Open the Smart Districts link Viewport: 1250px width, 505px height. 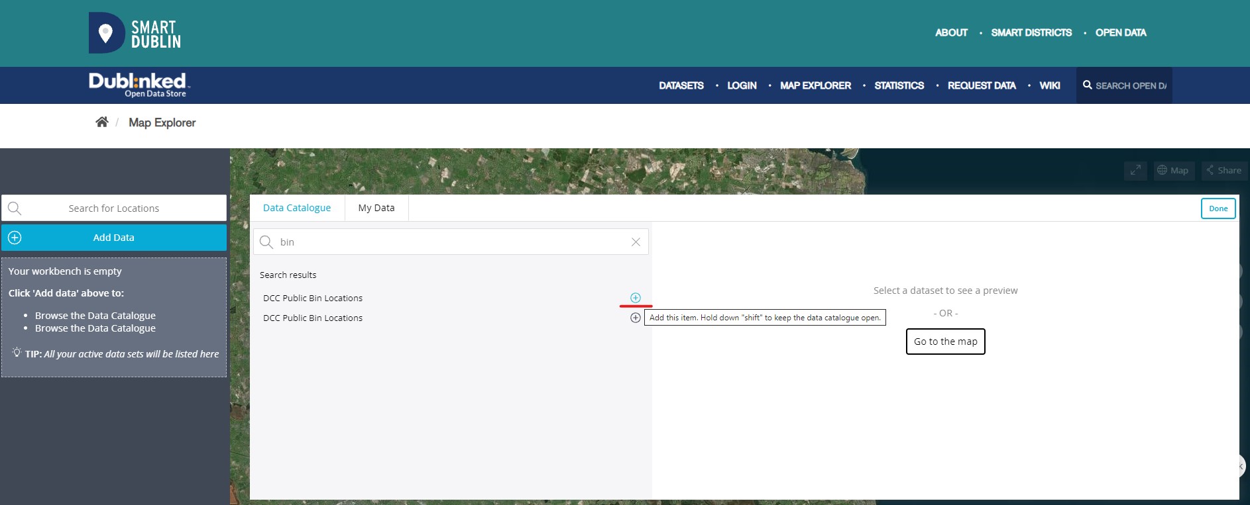click(1031, 32)
